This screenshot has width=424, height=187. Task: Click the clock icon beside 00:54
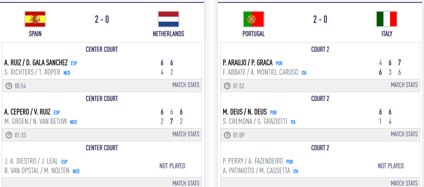click(x=9, y=86)
